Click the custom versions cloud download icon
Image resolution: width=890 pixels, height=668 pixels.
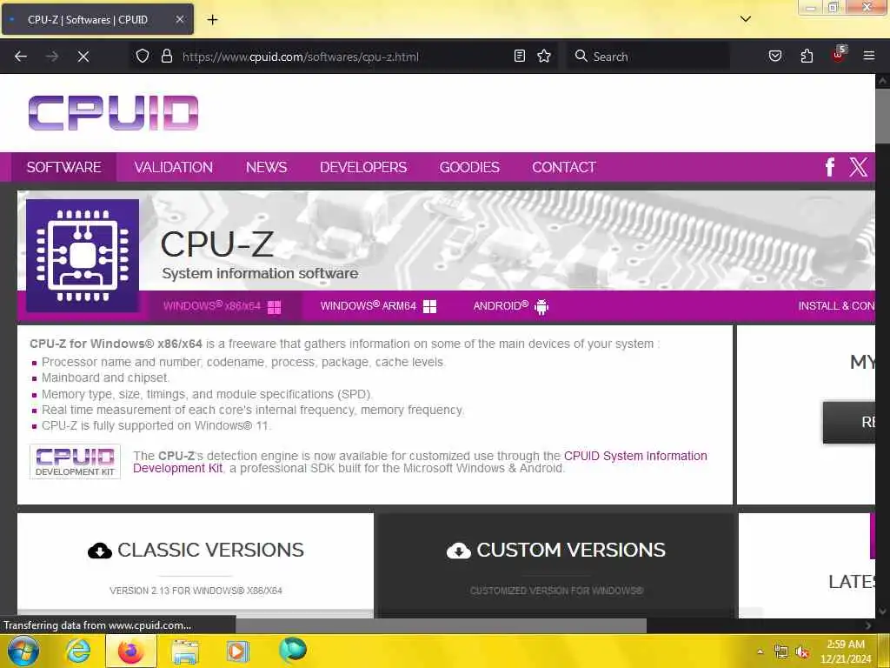tap(459, 551)
